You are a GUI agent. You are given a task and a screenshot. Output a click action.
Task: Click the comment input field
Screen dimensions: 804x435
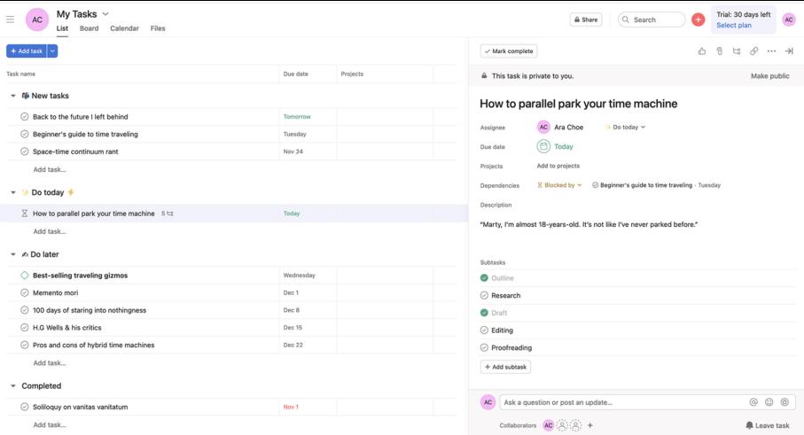[x=621, y=402]
